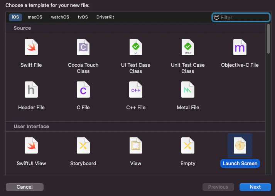Open the watchOS platform tab

pos(60,17)
